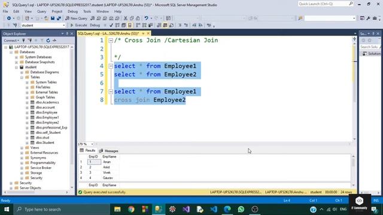Open WhatsApp from the taskbar

click(x=241, y=210)
